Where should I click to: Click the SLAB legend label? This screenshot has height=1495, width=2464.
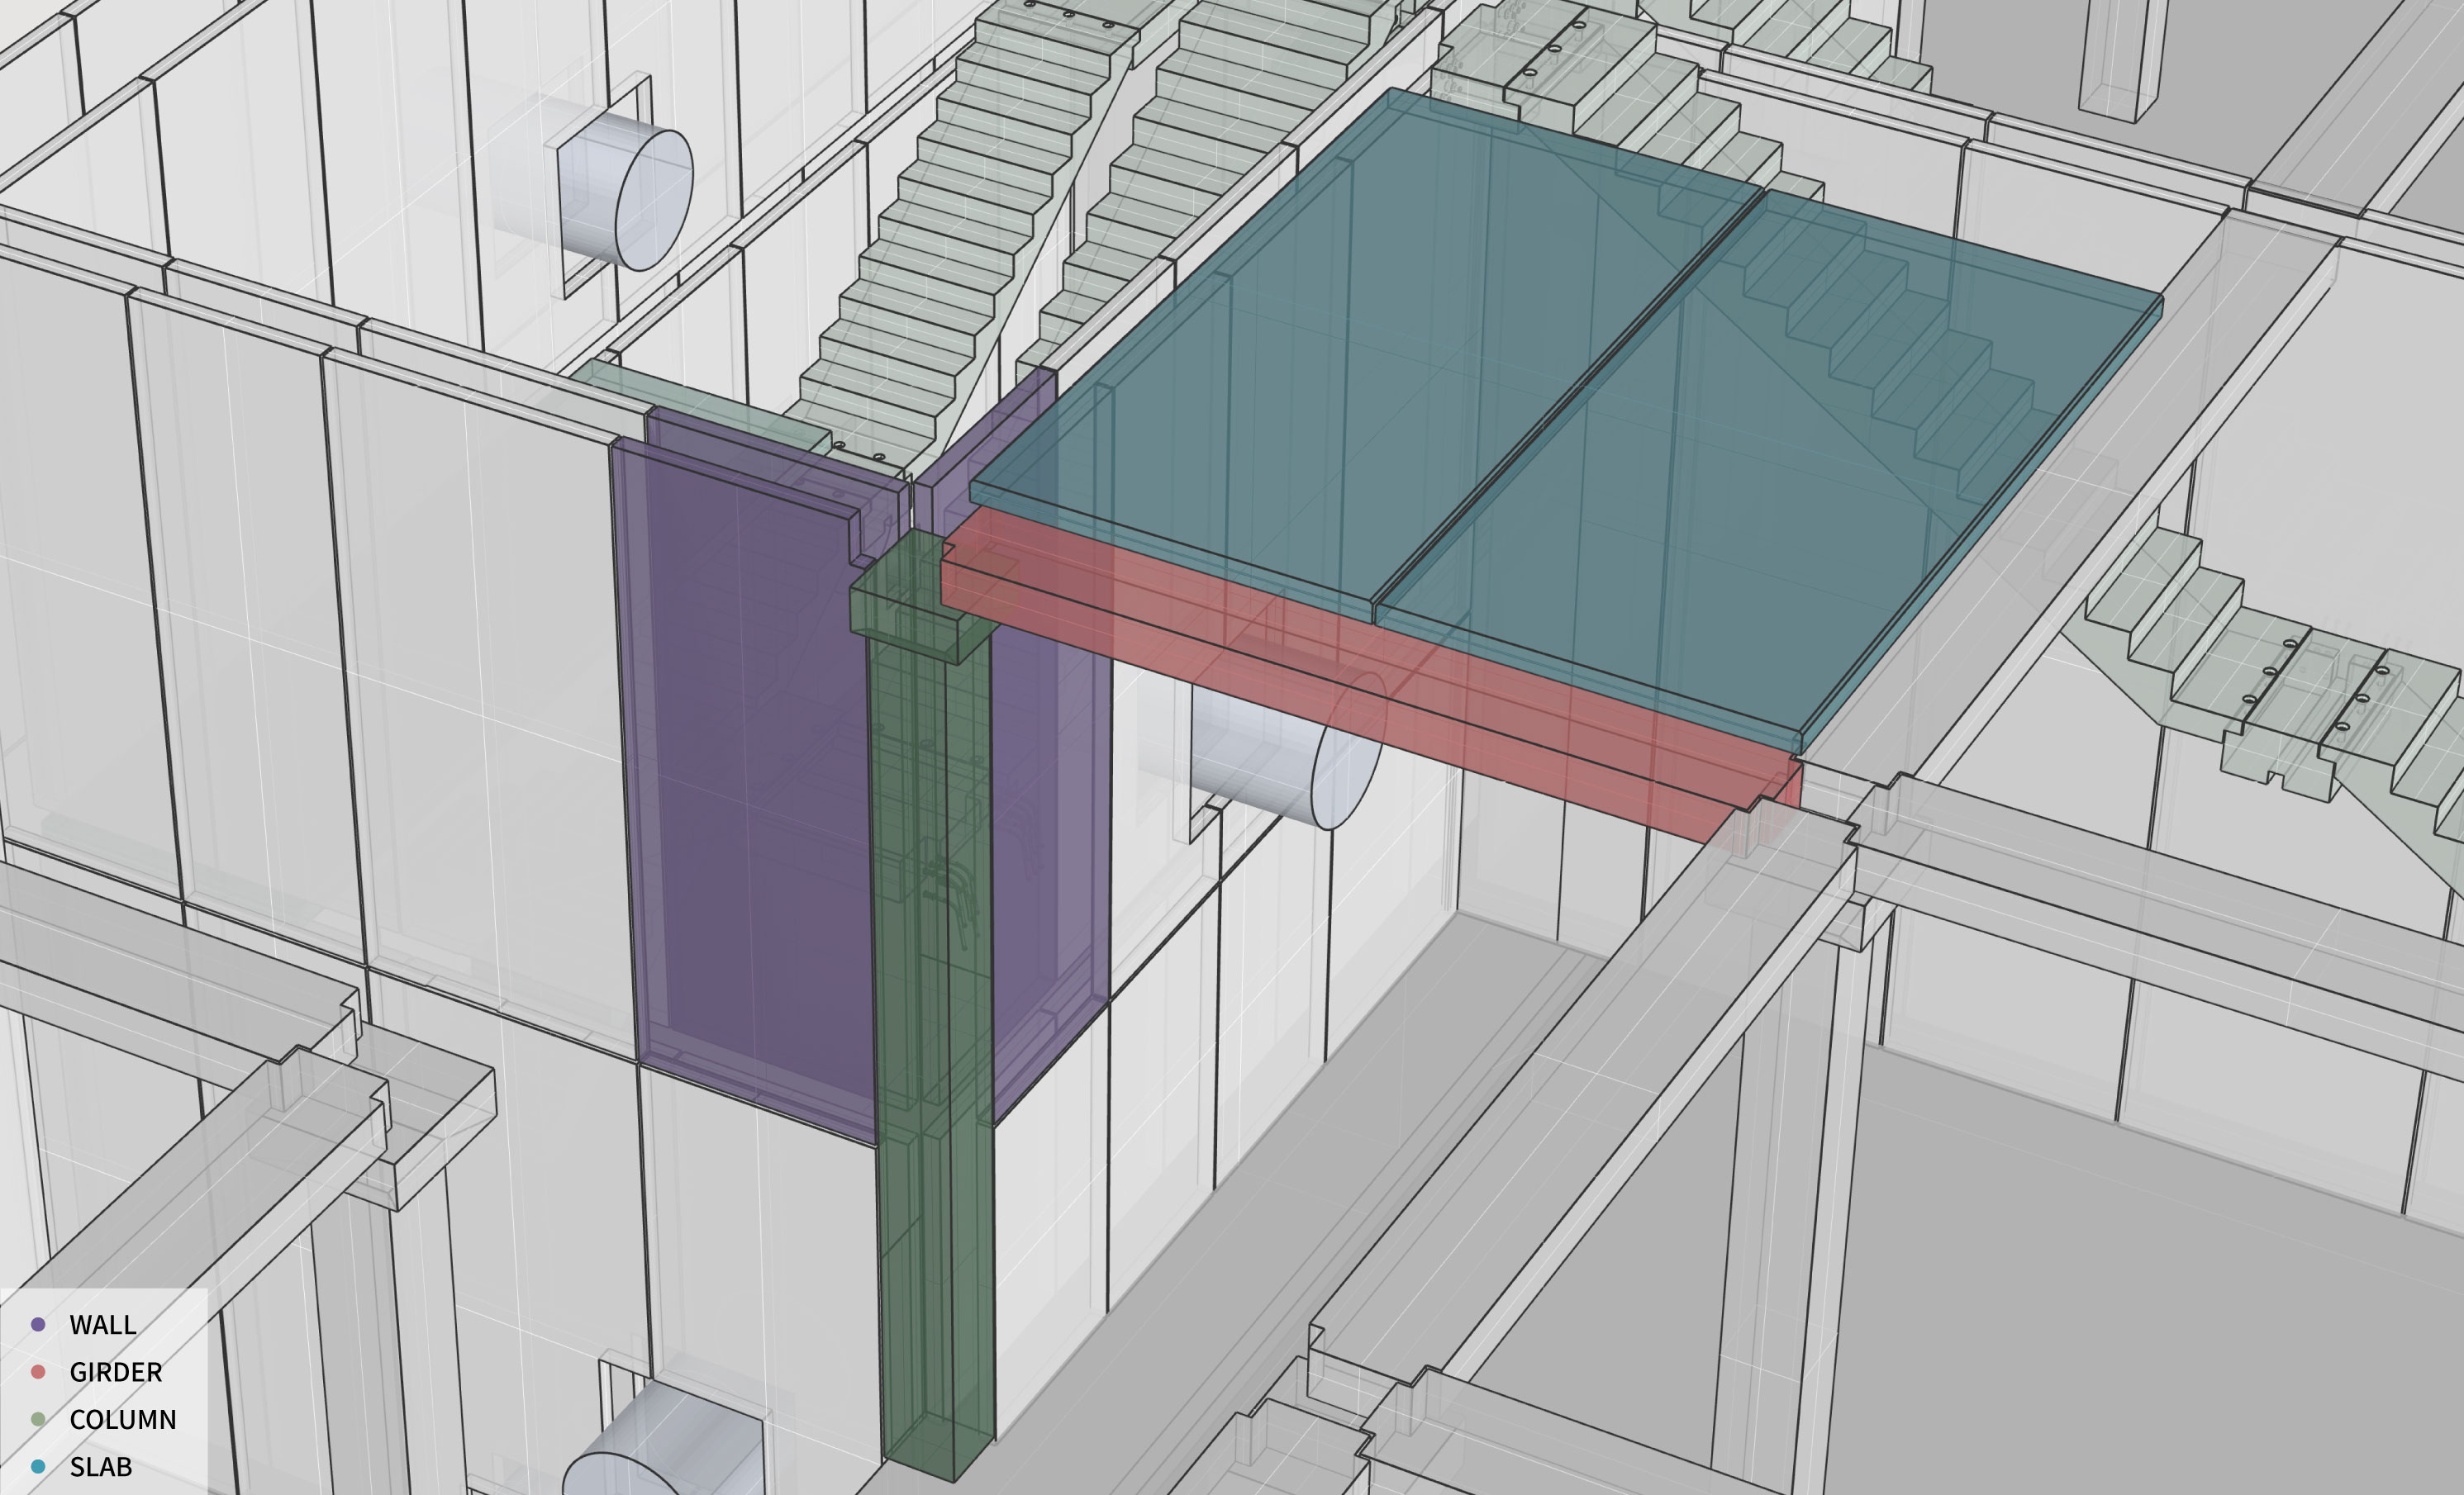pyautogui.click(x=101, y=1467)
